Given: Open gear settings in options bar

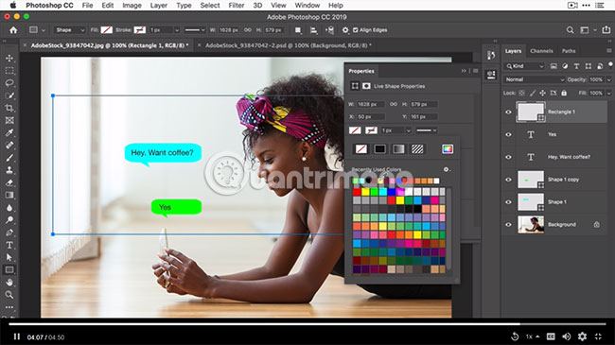Looking at the screenshot, I should click(345, 30).
